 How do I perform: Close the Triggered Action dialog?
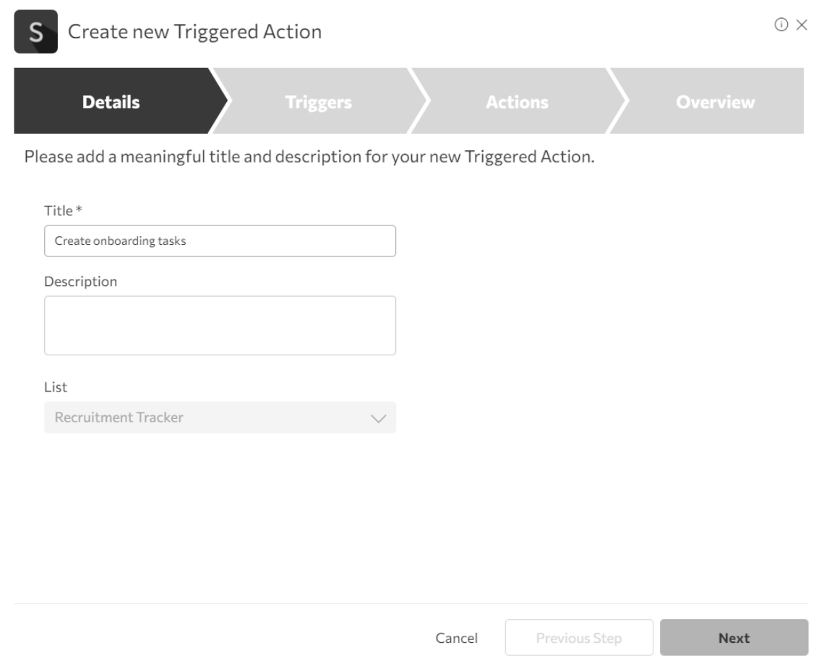pyautogui.click(x=801, y=25)
